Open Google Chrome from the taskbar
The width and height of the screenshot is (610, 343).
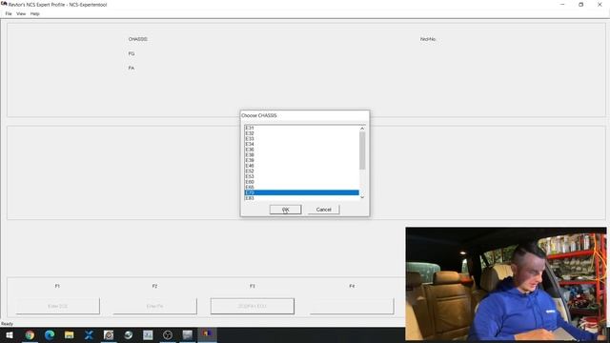[30, 334]
